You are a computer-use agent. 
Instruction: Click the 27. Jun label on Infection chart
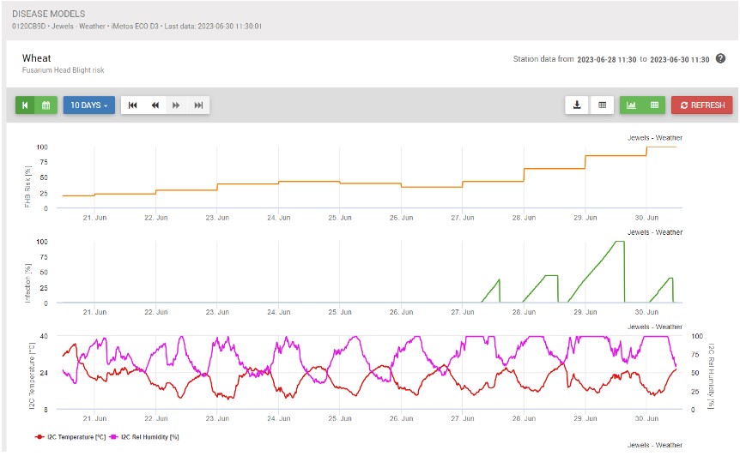[463, 312]
